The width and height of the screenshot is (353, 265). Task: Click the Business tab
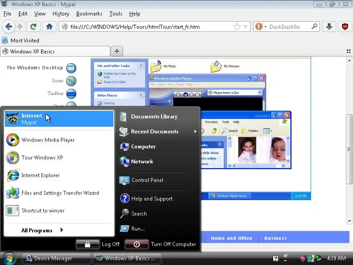click(x=275, y=238)
